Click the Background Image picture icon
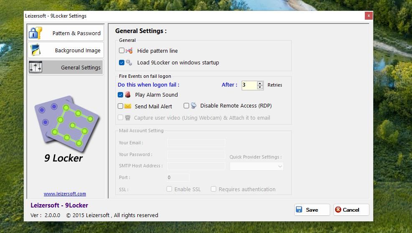This screenshot has height=233, width=412. (35, 50)
